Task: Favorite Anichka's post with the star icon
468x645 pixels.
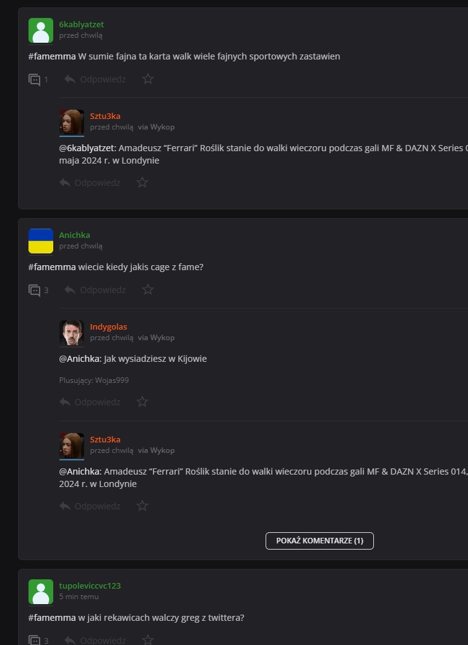Action: (148, 290)
